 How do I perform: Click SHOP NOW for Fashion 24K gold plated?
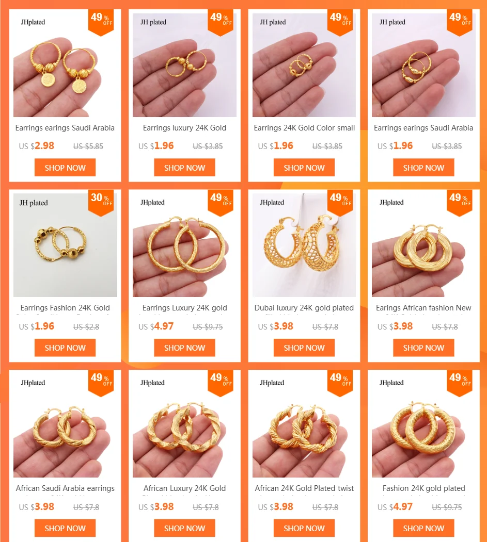[423, 528]
